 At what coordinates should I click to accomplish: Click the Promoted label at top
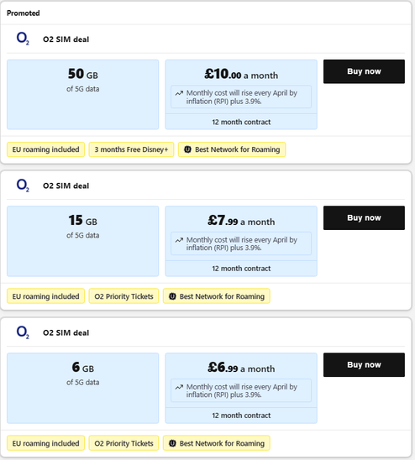pos(24,13)
